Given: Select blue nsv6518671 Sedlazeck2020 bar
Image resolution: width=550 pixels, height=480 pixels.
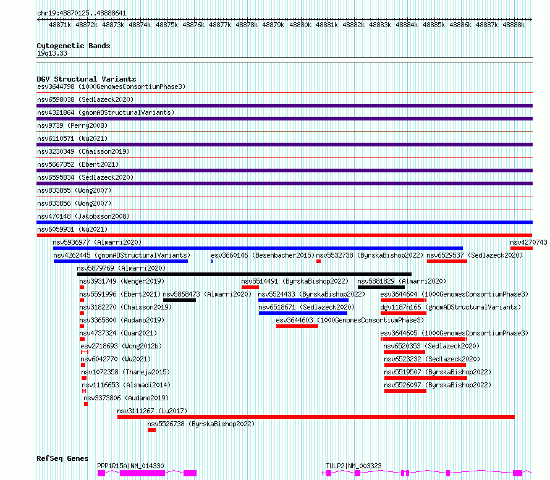Looking at the screenshot, I should [303, 313].
